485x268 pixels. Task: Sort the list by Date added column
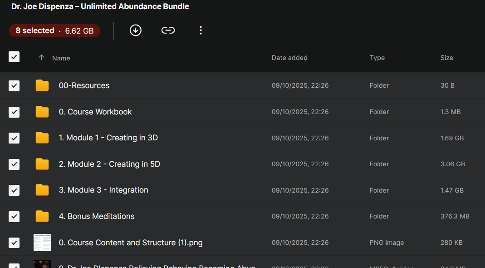289,58
